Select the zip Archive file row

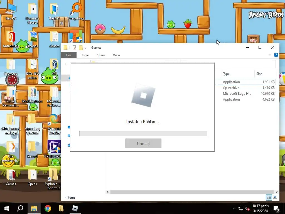coord(245,88)
